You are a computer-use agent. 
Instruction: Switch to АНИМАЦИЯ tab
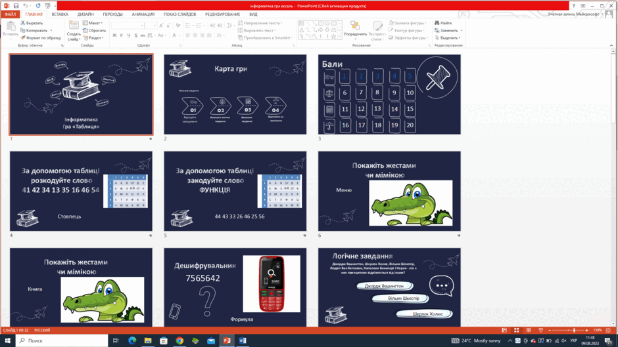click(x=143, y=14)
